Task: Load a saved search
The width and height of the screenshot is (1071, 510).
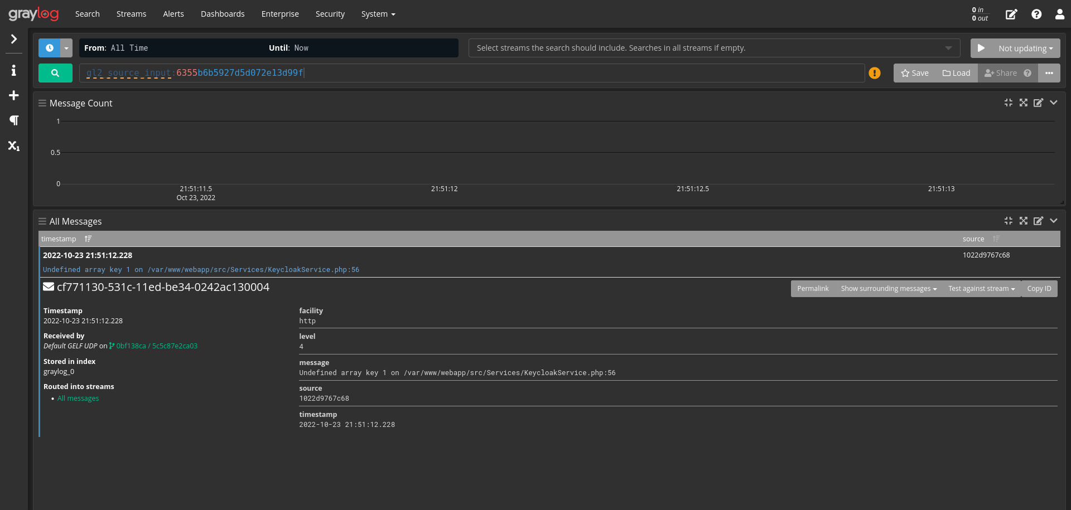Action: (x=957, y=73)
